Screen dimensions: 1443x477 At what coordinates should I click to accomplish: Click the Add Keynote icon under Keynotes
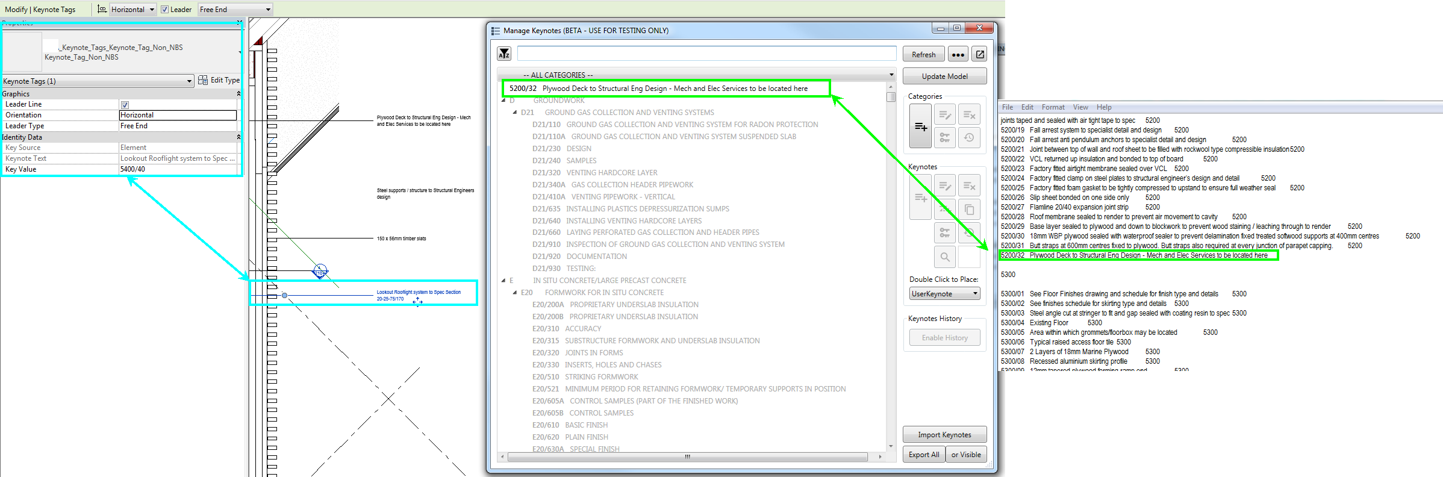point(921,197)
